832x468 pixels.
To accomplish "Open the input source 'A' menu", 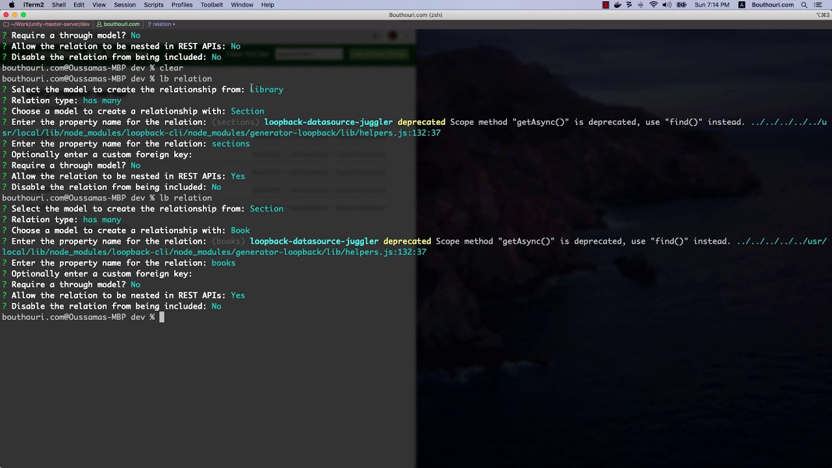I will pyautogui.click(x=742, y=5).
